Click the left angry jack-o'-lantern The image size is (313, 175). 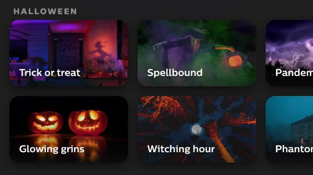[x=46, y=122]
